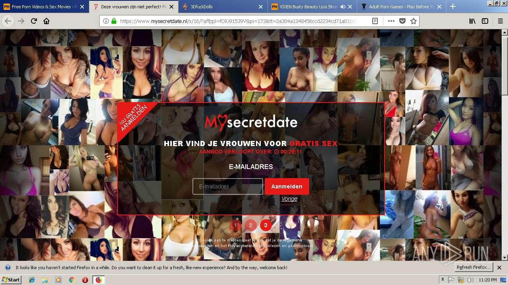Open a new tab with the plus button

tap(453, 6)
